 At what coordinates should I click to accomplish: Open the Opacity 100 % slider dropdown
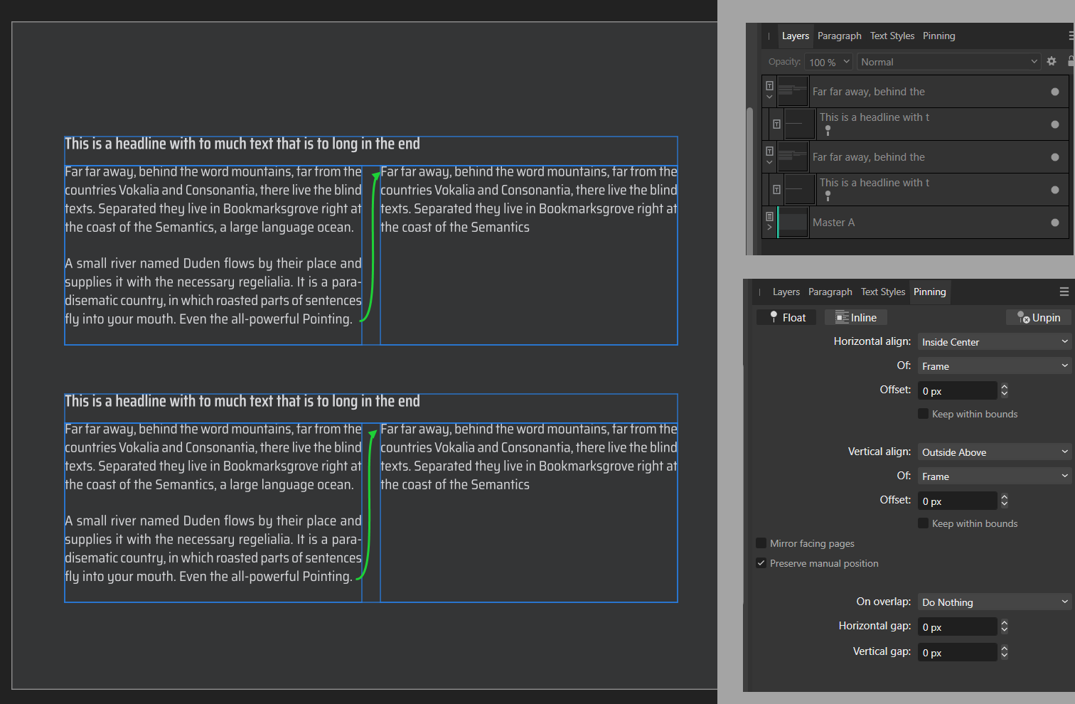pyautogui.click(x=846, y=62)
